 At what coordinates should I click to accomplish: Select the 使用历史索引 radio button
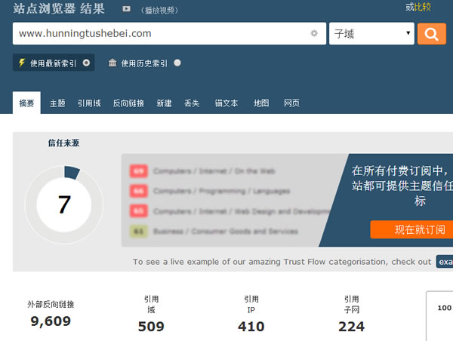(x=177, y=63)
